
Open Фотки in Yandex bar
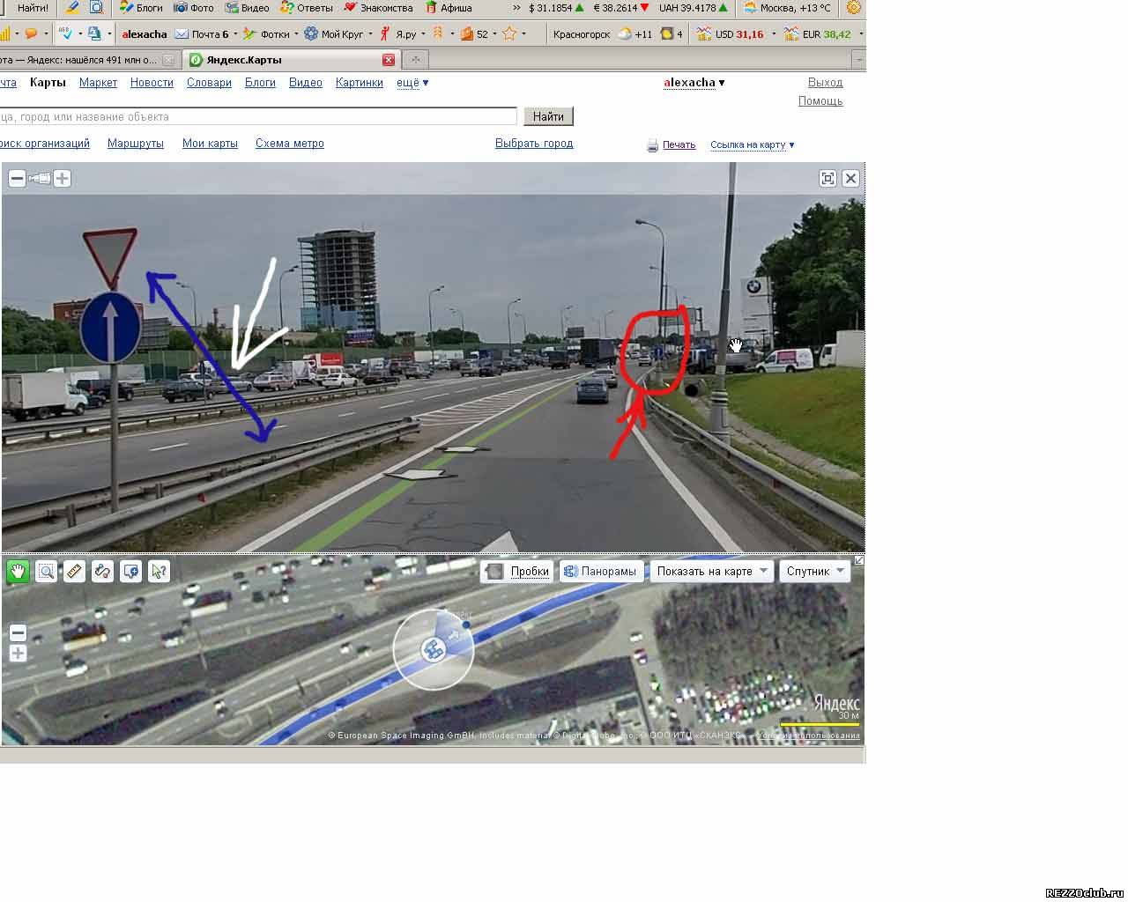266,34
